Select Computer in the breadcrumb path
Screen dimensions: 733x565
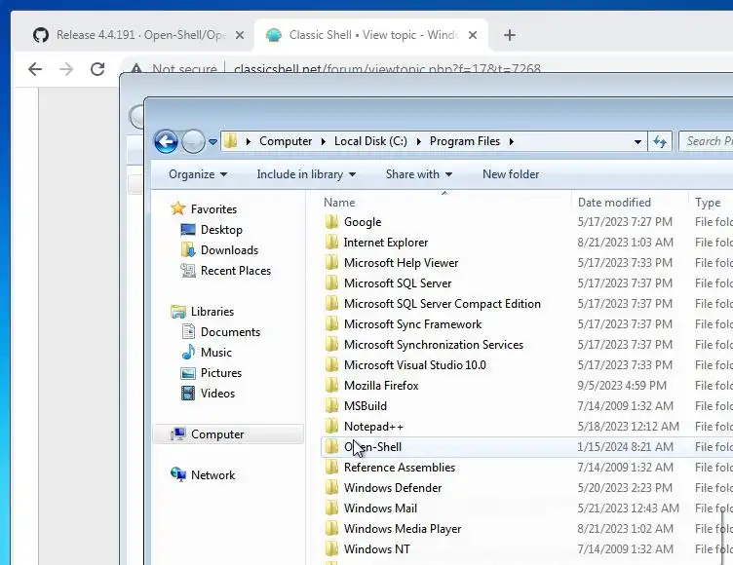tap(286, 141)
